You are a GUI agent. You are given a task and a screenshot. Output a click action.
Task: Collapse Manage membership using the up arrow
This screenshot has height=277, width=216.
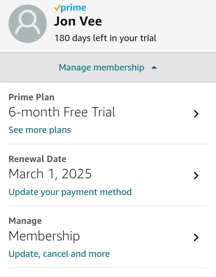pyautogui.click(x=154, y=68)
